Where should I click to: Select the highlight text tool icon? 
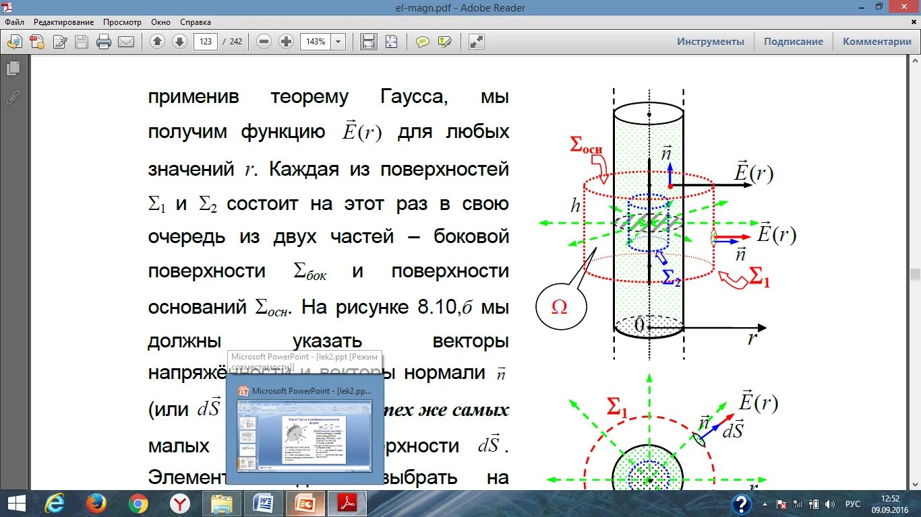[444, 42]
